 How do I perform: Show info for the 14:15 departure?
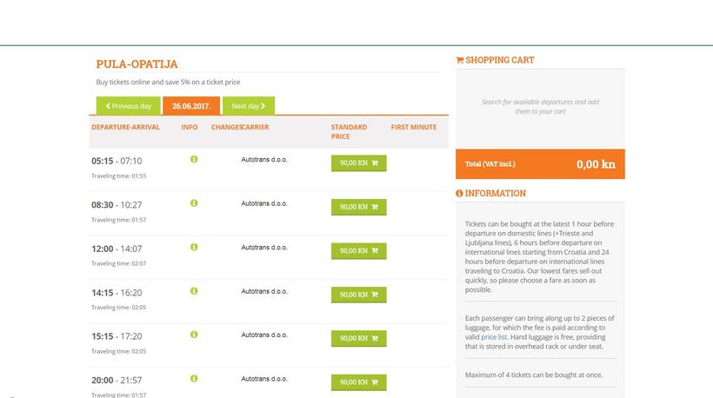point(194,290)
